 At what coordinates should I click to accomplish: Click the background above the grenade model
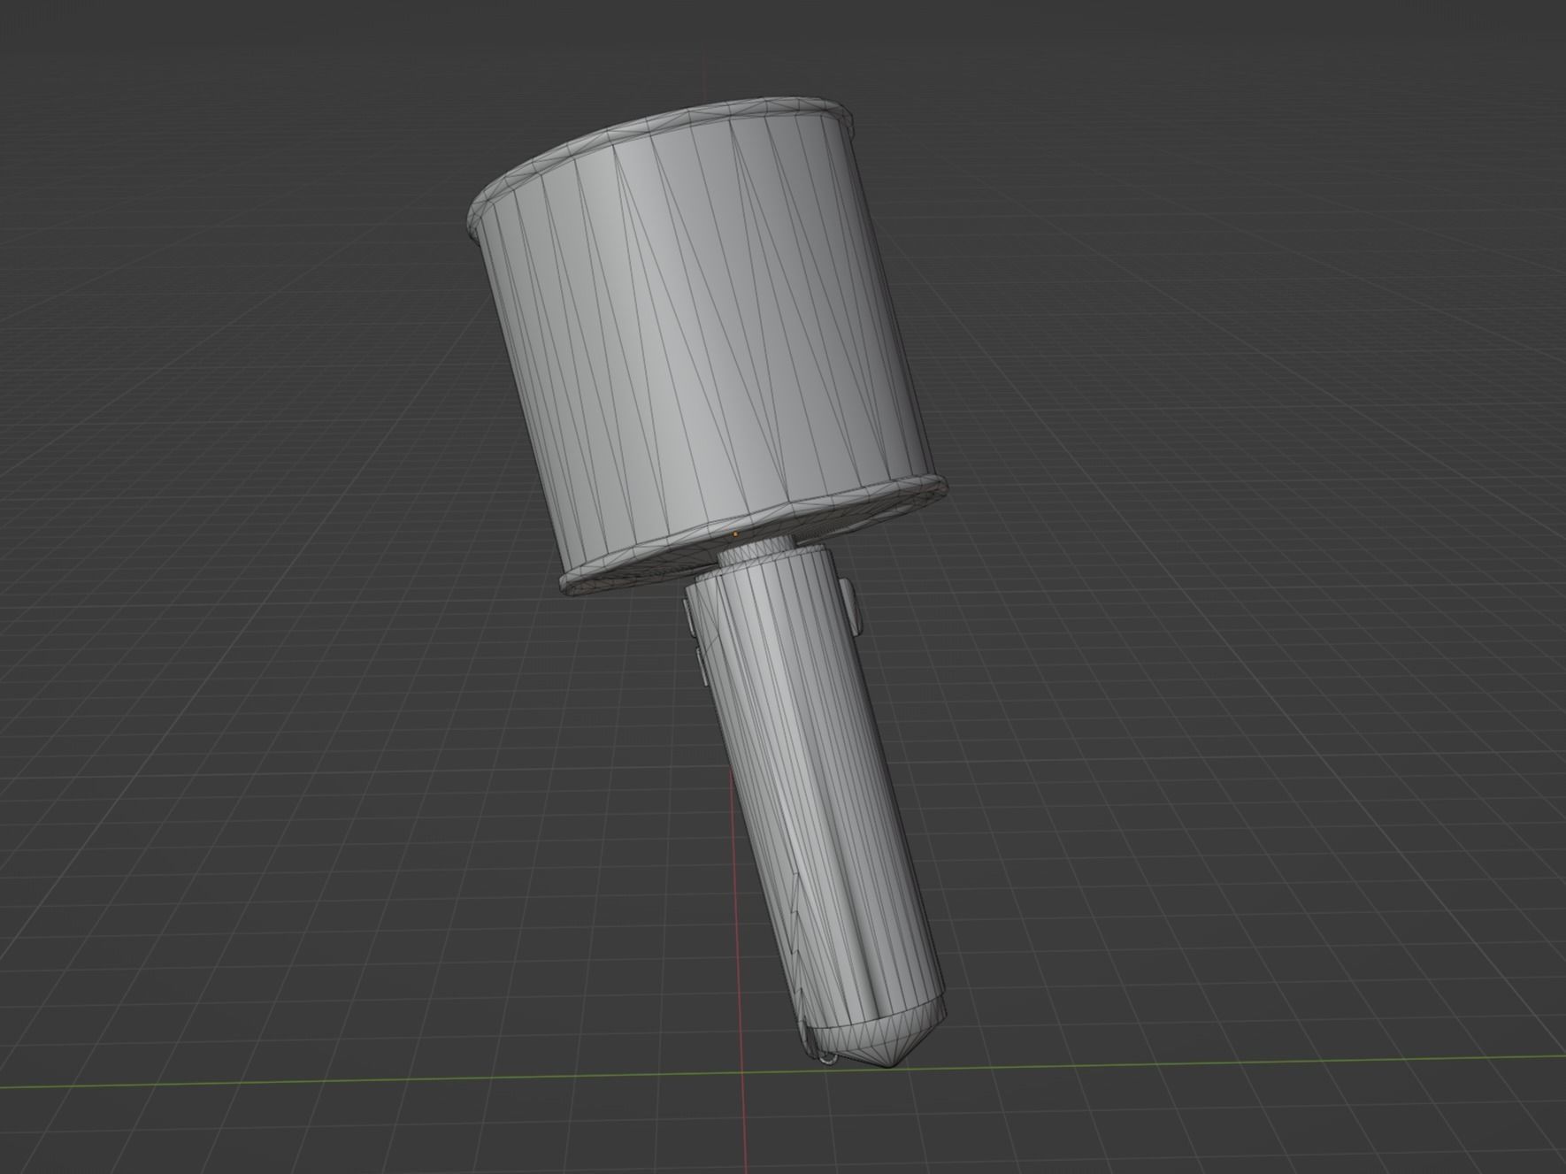(708, 44)
